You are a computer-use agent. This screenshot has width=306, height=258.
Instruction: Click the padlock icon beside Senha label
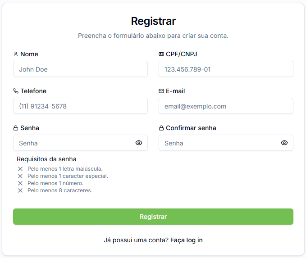tap(16, 128)
